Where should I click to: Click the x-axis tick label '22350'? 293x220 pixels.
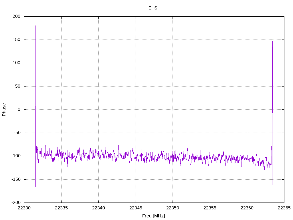coord(173,208)
